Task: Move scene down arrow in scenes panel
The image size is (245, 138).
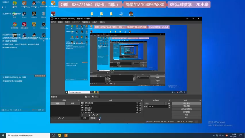Action: click(63, 118)
